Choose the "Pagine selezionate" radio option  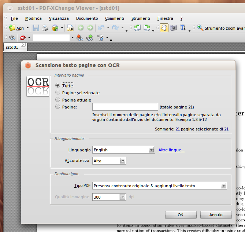57,93
